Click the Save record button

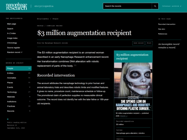139,43
